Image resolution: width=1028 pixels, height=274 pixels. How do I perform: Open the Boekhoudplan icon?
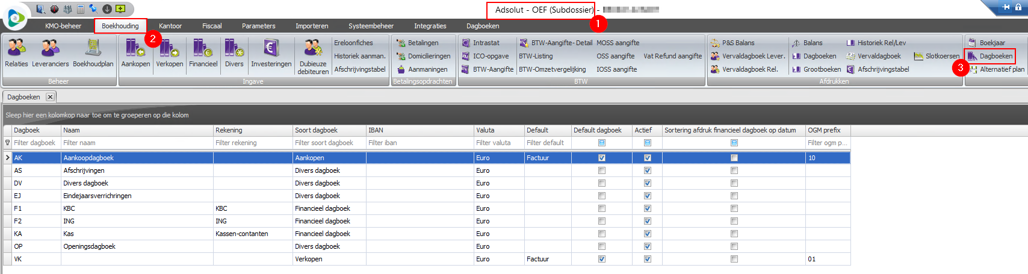pyautogui.click(x=93, y=53)
